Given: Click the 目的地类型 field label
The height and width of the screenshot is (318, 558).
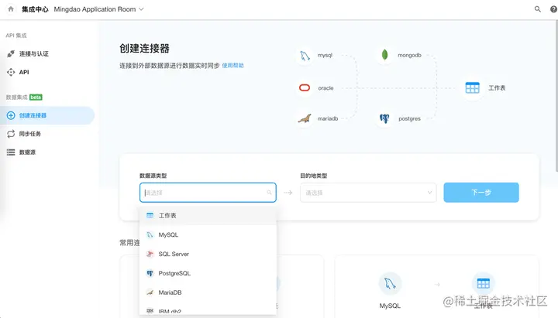Looking at the screenshot, I should tap(314, 176).
